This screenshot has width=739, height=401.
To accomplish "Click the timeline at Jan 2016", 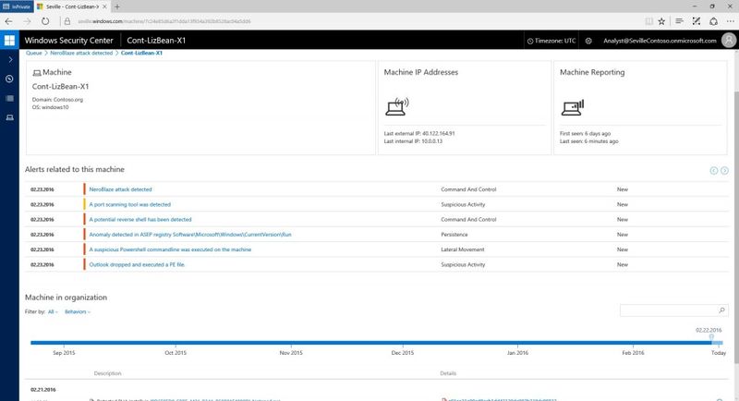I will point(517,352).
